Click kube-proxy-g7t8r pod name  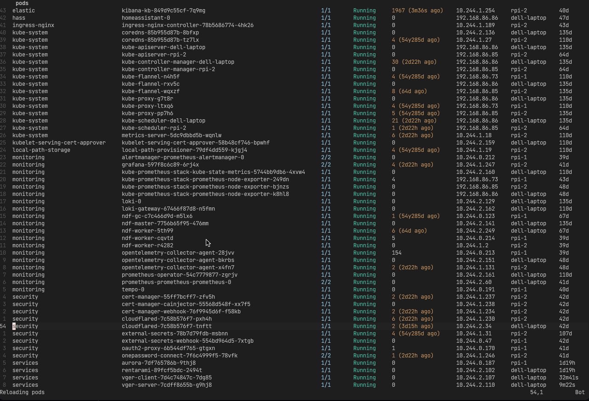point(147,99)
